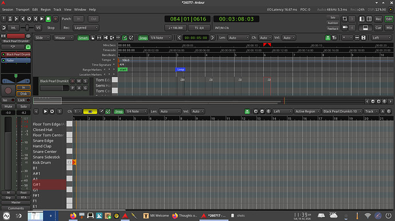Open Firefox from the taskbar

(x=73, y=215)
